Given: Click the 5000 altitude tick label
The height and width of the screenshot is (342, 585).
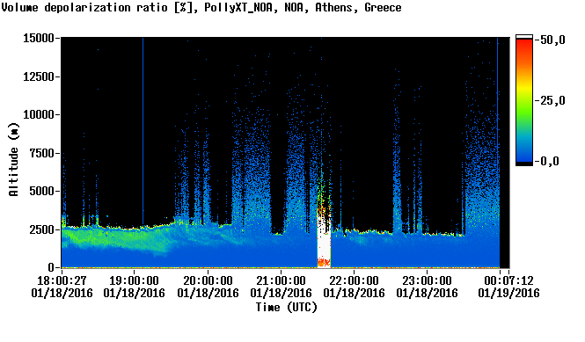Looking at the screenshot, I should [x=41, y=192].
